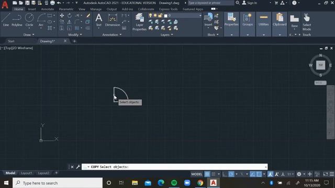Select the Line tool

[x=6, y=20]
